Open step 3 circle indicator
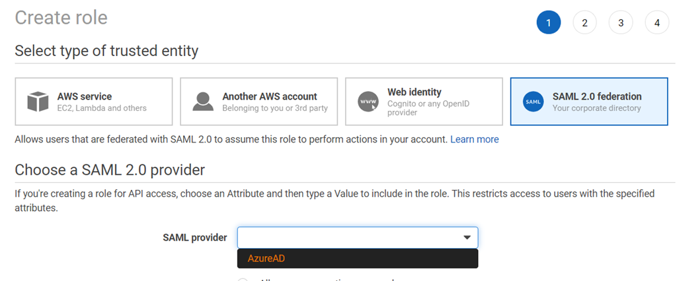The height and width of the screenshot is (281, 677). click(621, 22)
